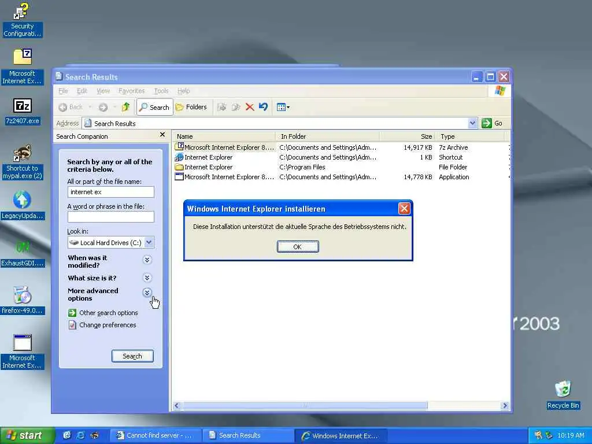Click the horizontal scrollbar right arrow
The width and height of the screenshot is (592, 444).
point(505,405)
